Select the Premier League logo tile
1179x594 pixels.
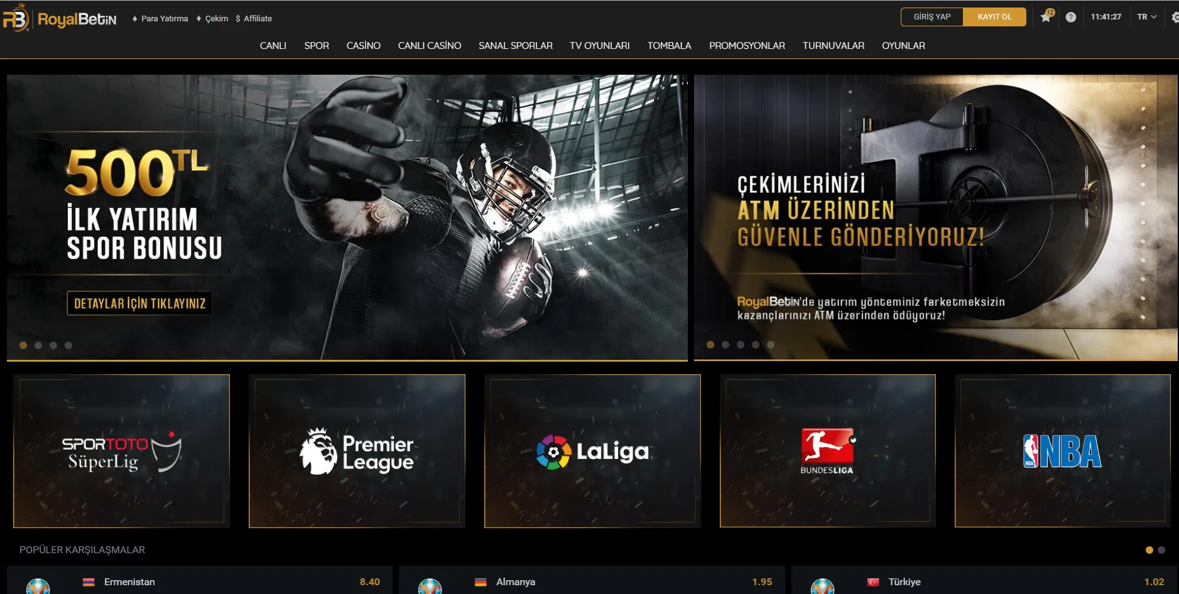(x=357, y=451)
